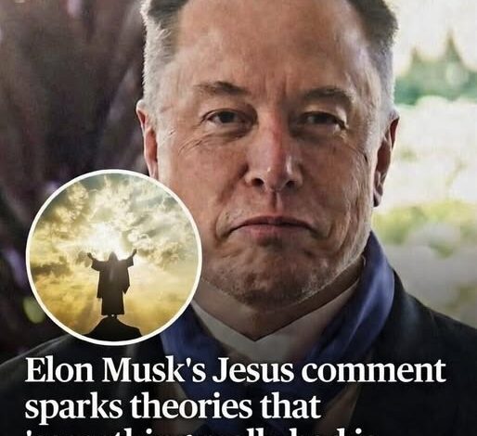Click the 'sparks theories that' headline line
Viewport: 477px width, 436px height.
tap(173, 405)
